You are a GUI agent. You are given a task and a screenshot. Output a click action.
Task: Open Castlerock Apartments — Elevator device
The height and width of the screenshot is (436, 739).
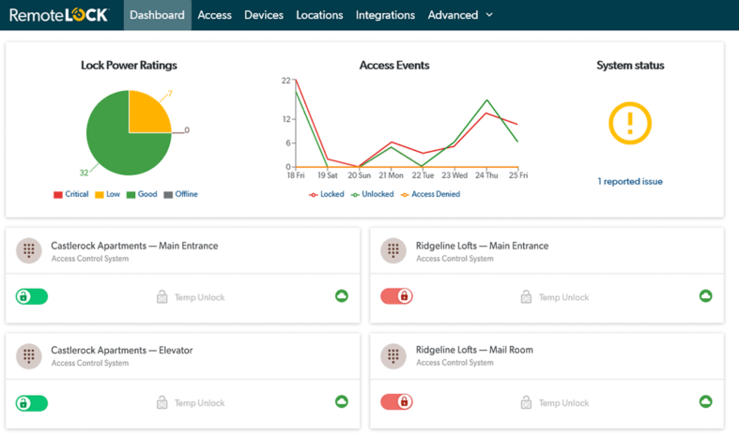pyautogui.click(x=121, y=351)
